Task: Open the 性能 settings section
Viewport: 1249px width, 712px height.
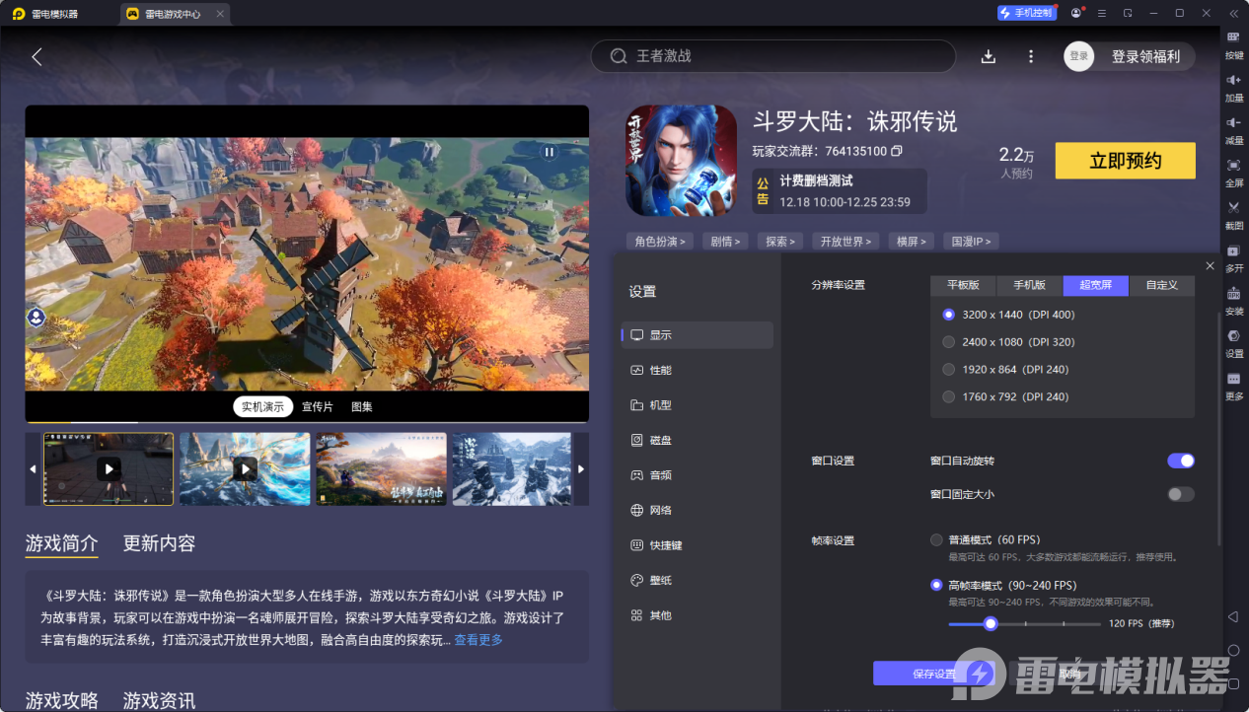Action: coord(660,370)
